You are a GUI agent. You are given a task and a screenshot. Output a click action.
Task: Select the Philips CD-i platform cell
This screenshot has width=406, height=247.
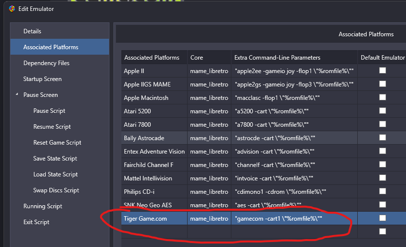(154, 192)
